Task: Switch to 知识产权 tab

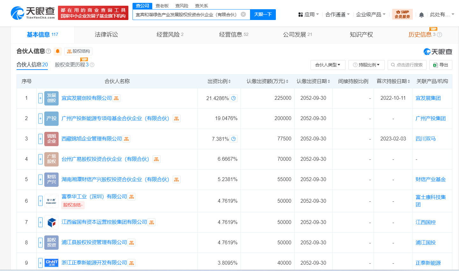Action: [x=361, y=35]
